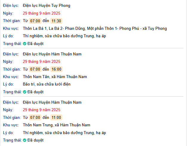Select the red date in the Thôn Nam Trung entry
Image resolution: width=187 pixels, height=146 pixels.
click(x=41, y=110)
